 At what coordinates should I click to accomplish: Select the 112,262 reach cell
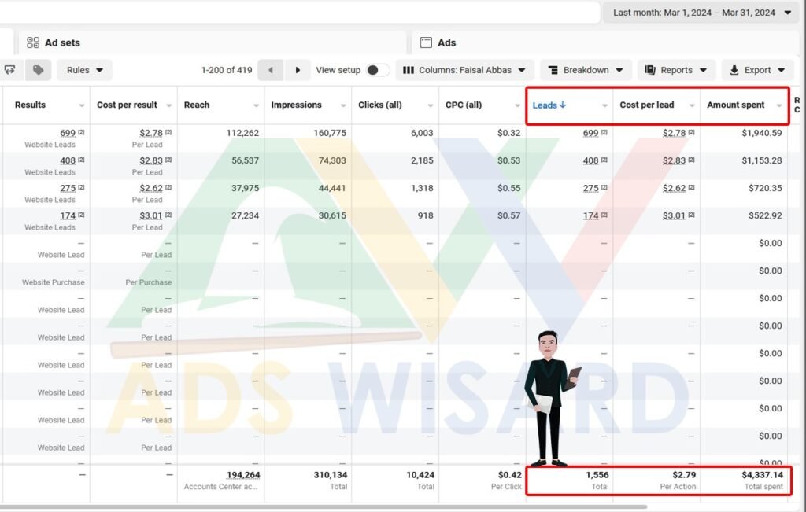242,133
